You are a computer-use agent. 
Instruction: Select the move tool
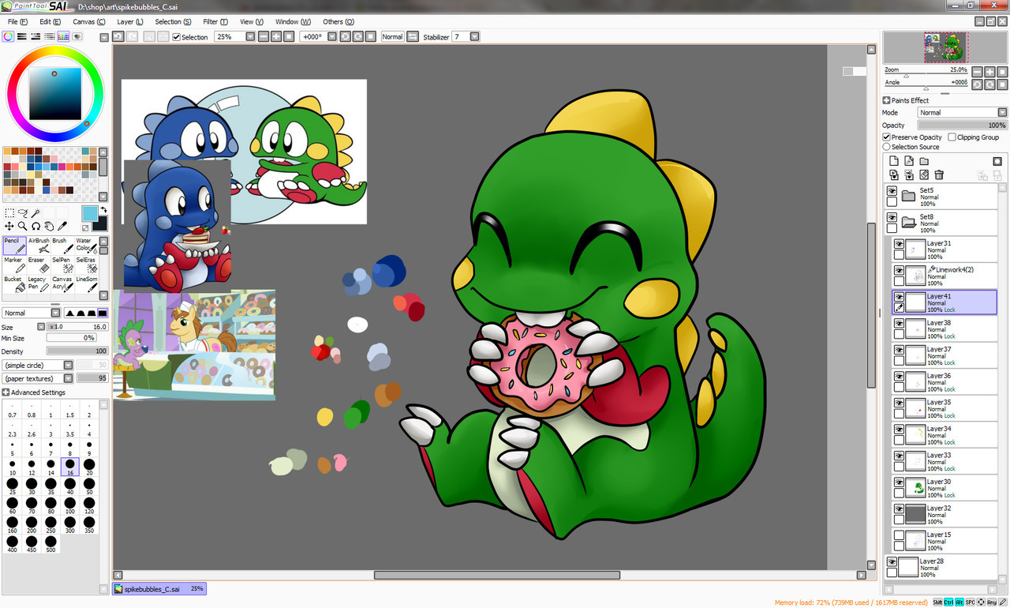pos(9,226)
